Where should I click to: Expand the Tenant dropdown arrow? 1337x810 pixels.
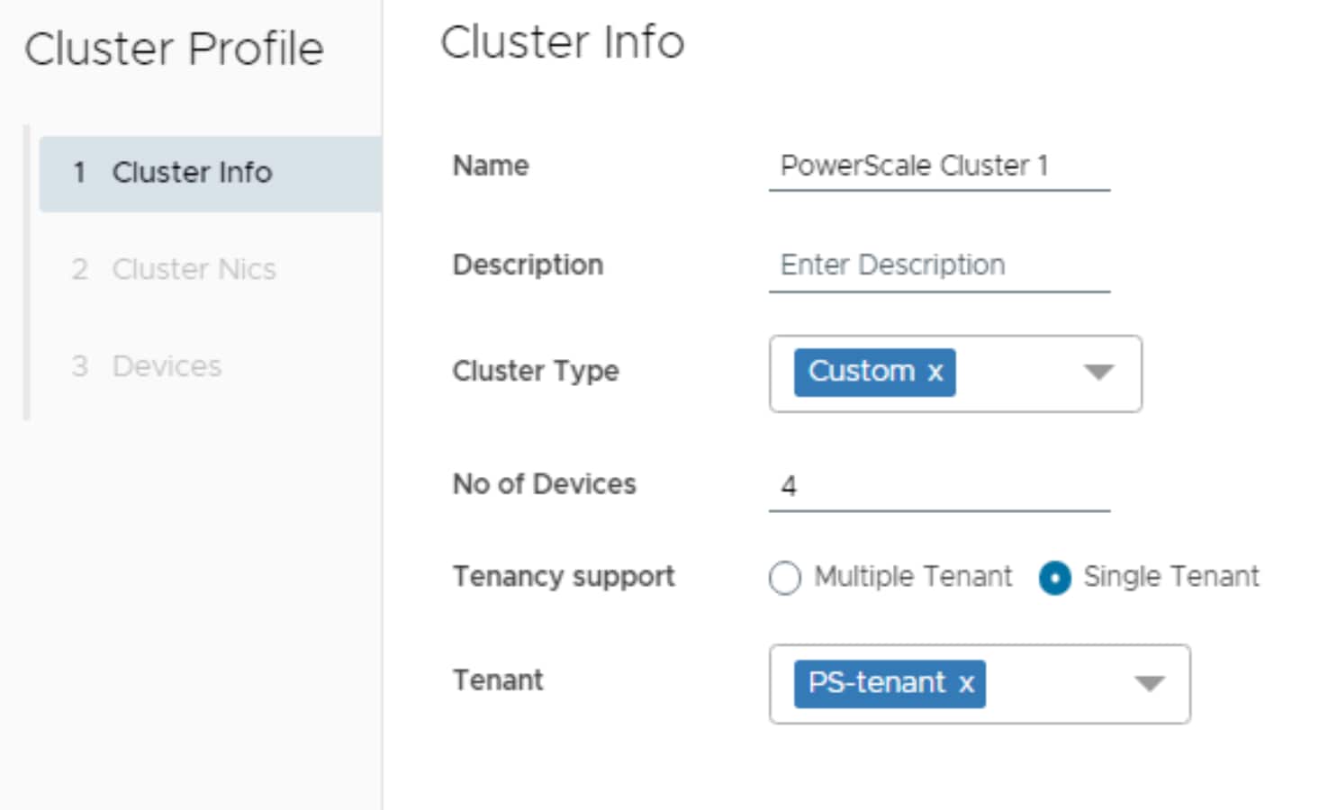pos(1149,684)
